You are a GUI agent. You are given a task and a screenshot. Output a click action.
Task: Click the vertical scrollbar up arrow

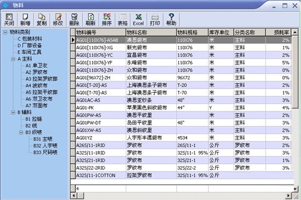(295, 32)
